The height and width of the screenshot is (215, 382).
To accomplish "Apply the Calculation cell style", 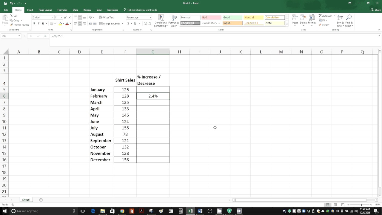I will point(275,17).
